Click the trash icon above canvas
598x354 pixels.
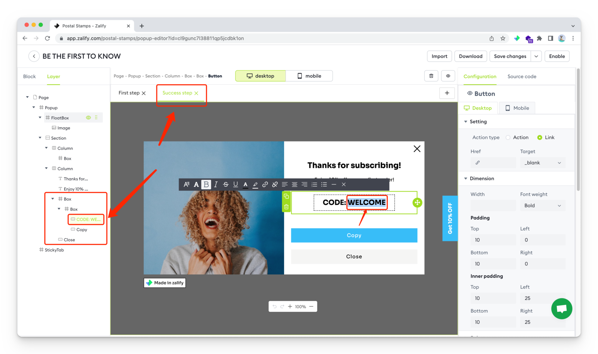[431, 76]
